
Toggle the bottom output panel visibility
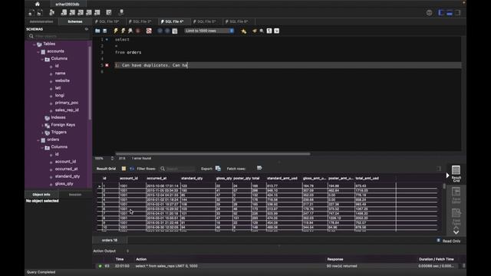pyautogui.click(x=450, y=12)
